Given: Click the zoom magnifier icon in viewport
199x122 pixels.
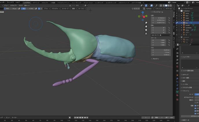Looking at the screenshot, I should click(x=146, y=23).
